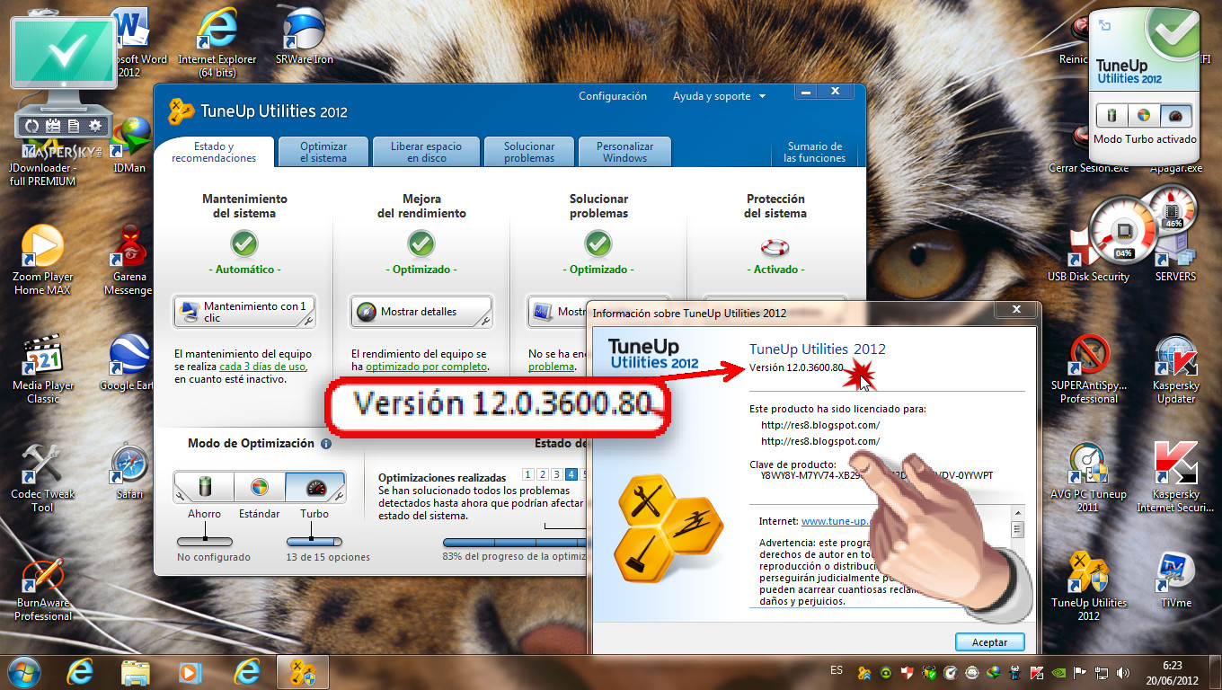Open USB Disk Security shortcut

(1088, 254)
